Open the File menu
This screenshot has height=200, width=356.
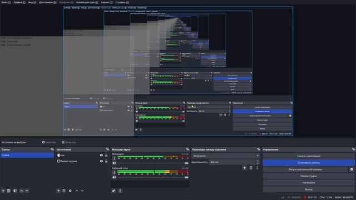pos(6,2)
